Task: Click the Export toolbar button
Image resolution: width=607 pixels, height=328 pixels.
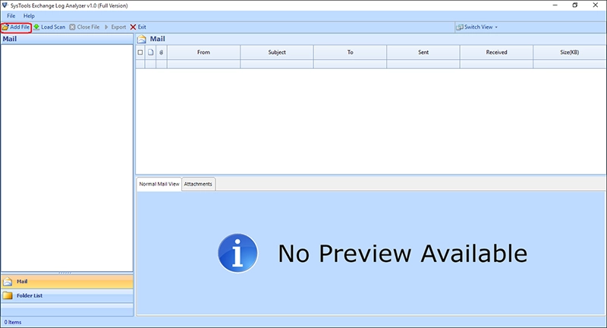Action: coord(115,27)
